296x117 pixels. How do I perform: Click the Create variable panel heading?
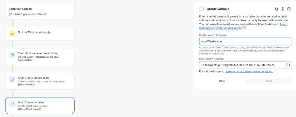tap(218, 9)
